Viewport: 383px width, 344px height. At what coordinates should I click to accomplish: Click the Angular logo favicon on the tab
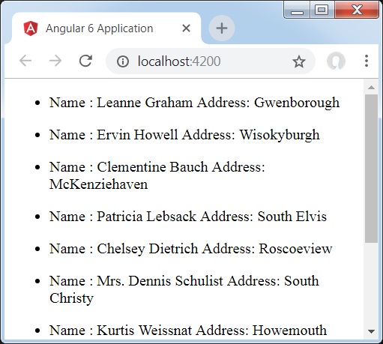coord(31,28)
